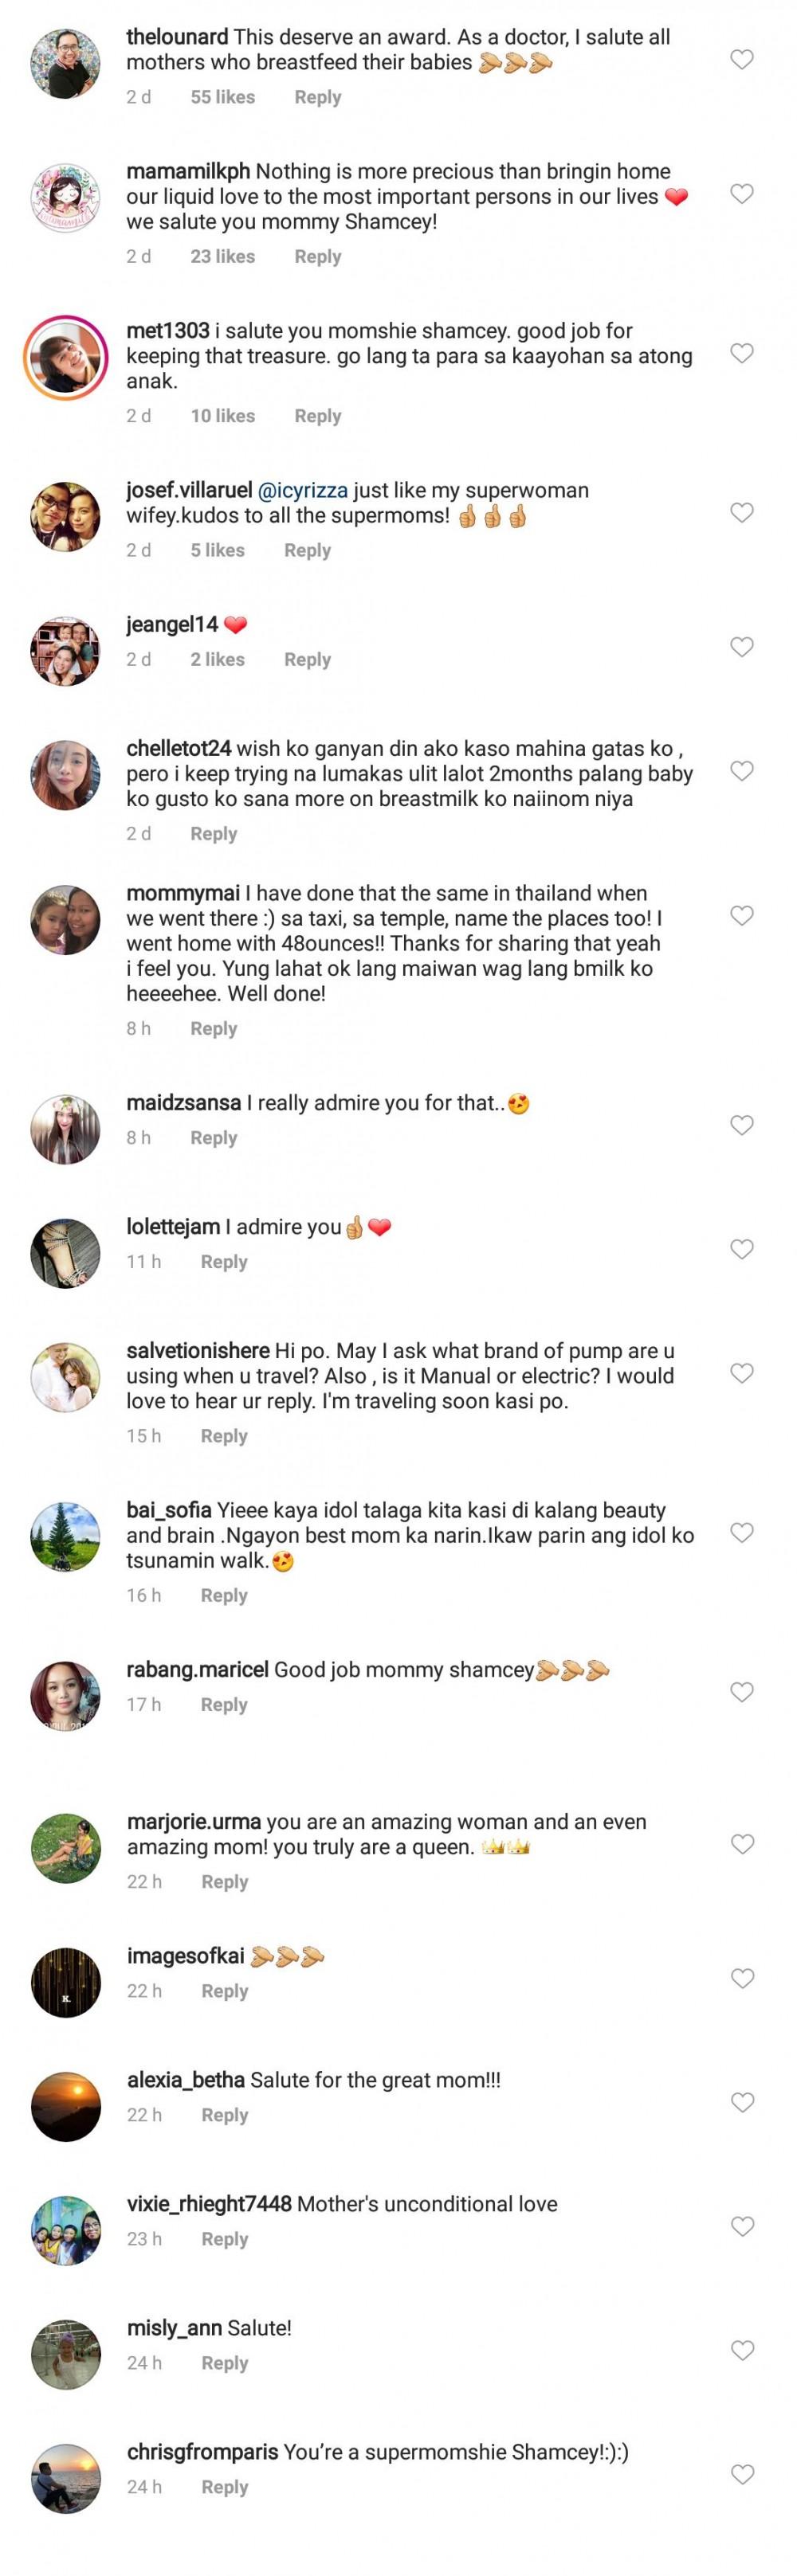Image resolution: width=797 pixels, height=2576 pixels.
Task: Reply to salvetionishere's pump question
Action: click(223, 1436)
